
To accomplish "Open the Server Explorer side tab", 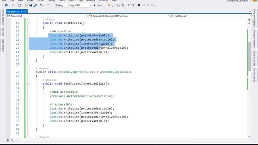I will pos(3,17).
